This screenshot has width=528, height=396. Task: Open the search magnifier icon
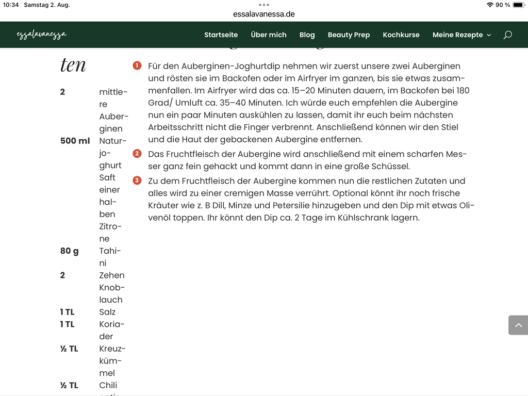[x=507, y=35]
